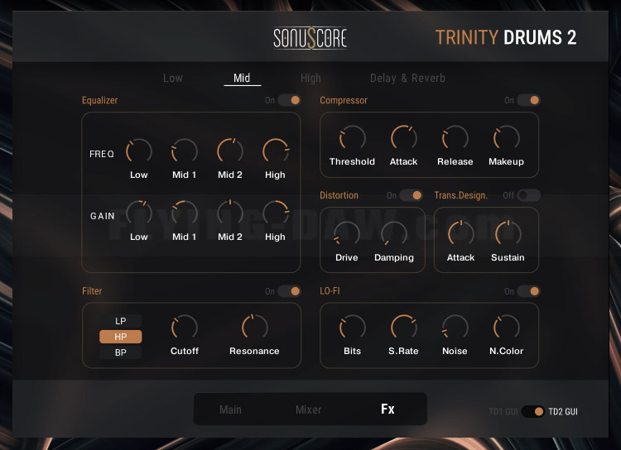Screen dimensions: 621x450
Task: Switch to the High tab
Action: point(310,79)
